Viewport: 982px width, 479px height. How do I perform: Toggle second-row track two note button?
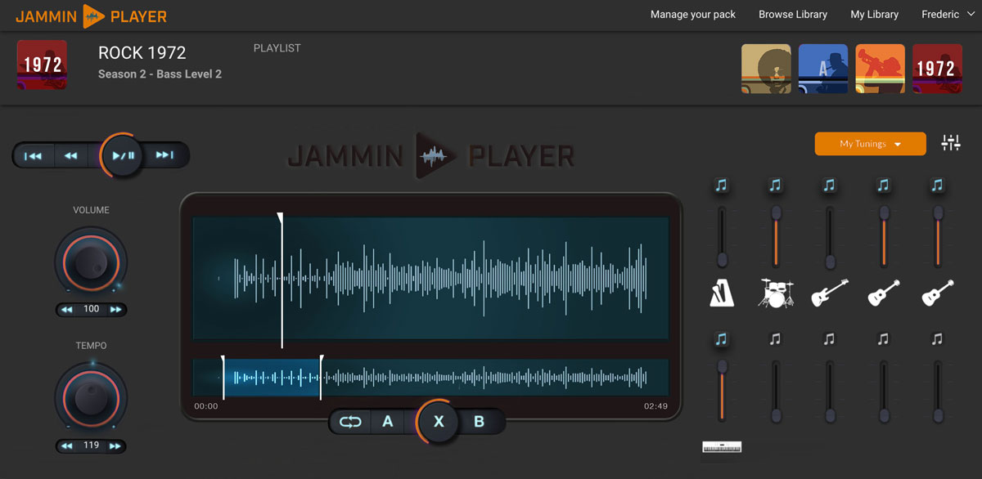click(x=776, y=338)
